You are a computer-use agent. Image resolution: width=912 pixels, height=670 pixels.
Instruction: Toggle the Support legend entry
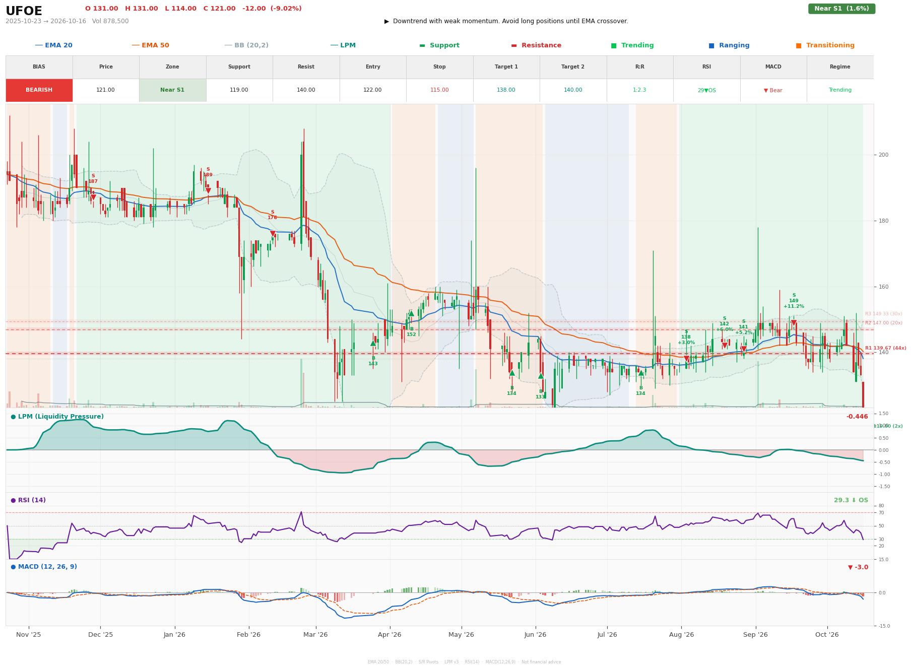(439, 45)
